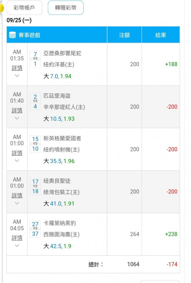Click the 結果 column header
This screenshot has height=283, width=191.
click(161, 35)
